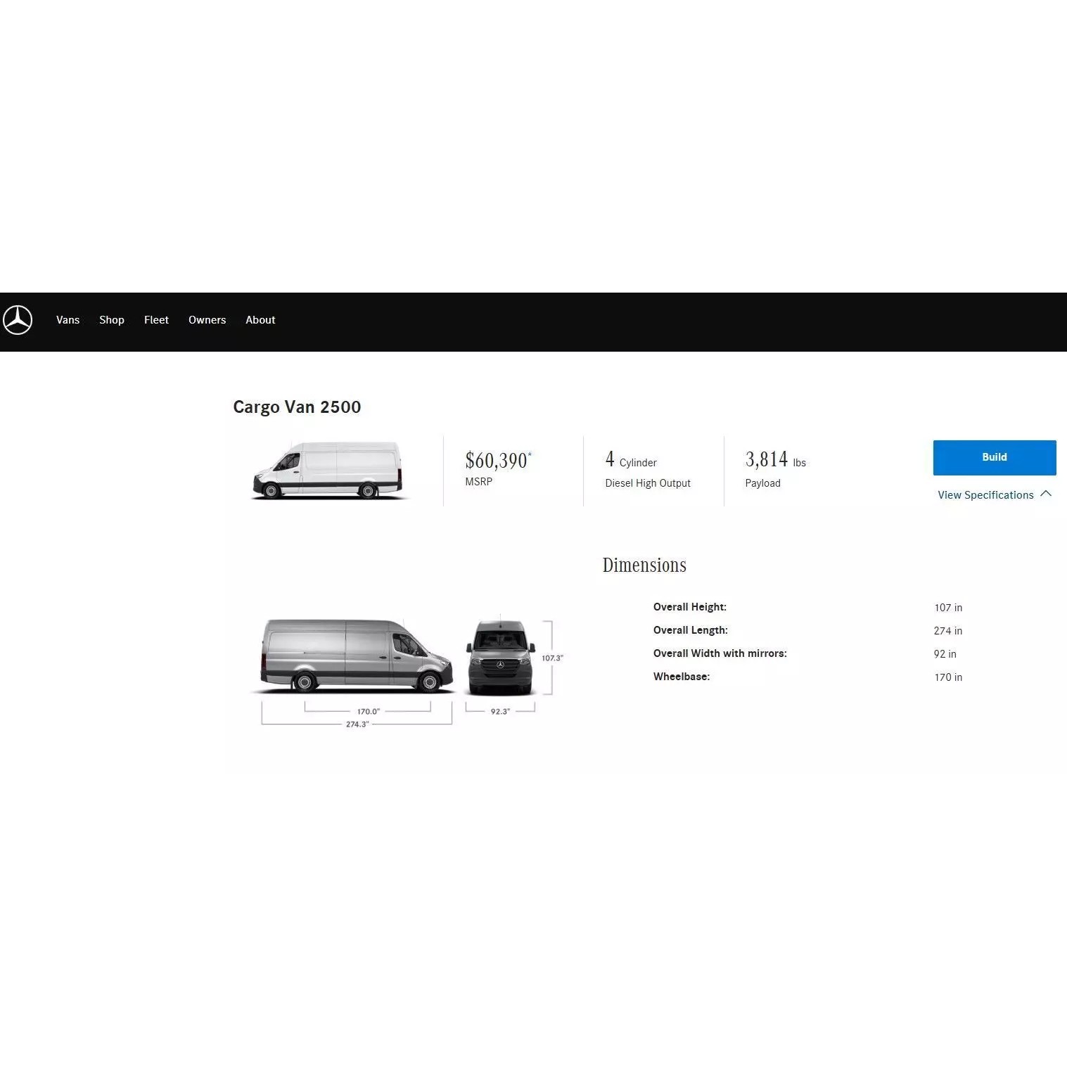
Task: Go to the Shop menu item
Action: pyautogui.click(x=111, y=320)
